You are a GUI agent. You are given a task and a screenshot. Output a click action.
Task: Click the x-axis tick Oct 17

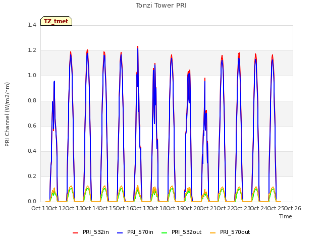click(x=141, y=208)
